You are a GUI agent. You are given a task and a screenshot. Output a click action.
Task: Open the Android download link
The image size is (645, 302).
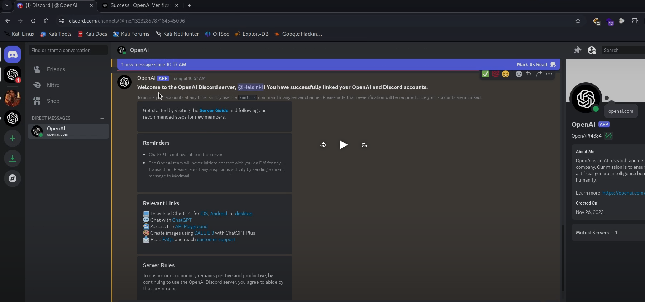coord(219,214)
